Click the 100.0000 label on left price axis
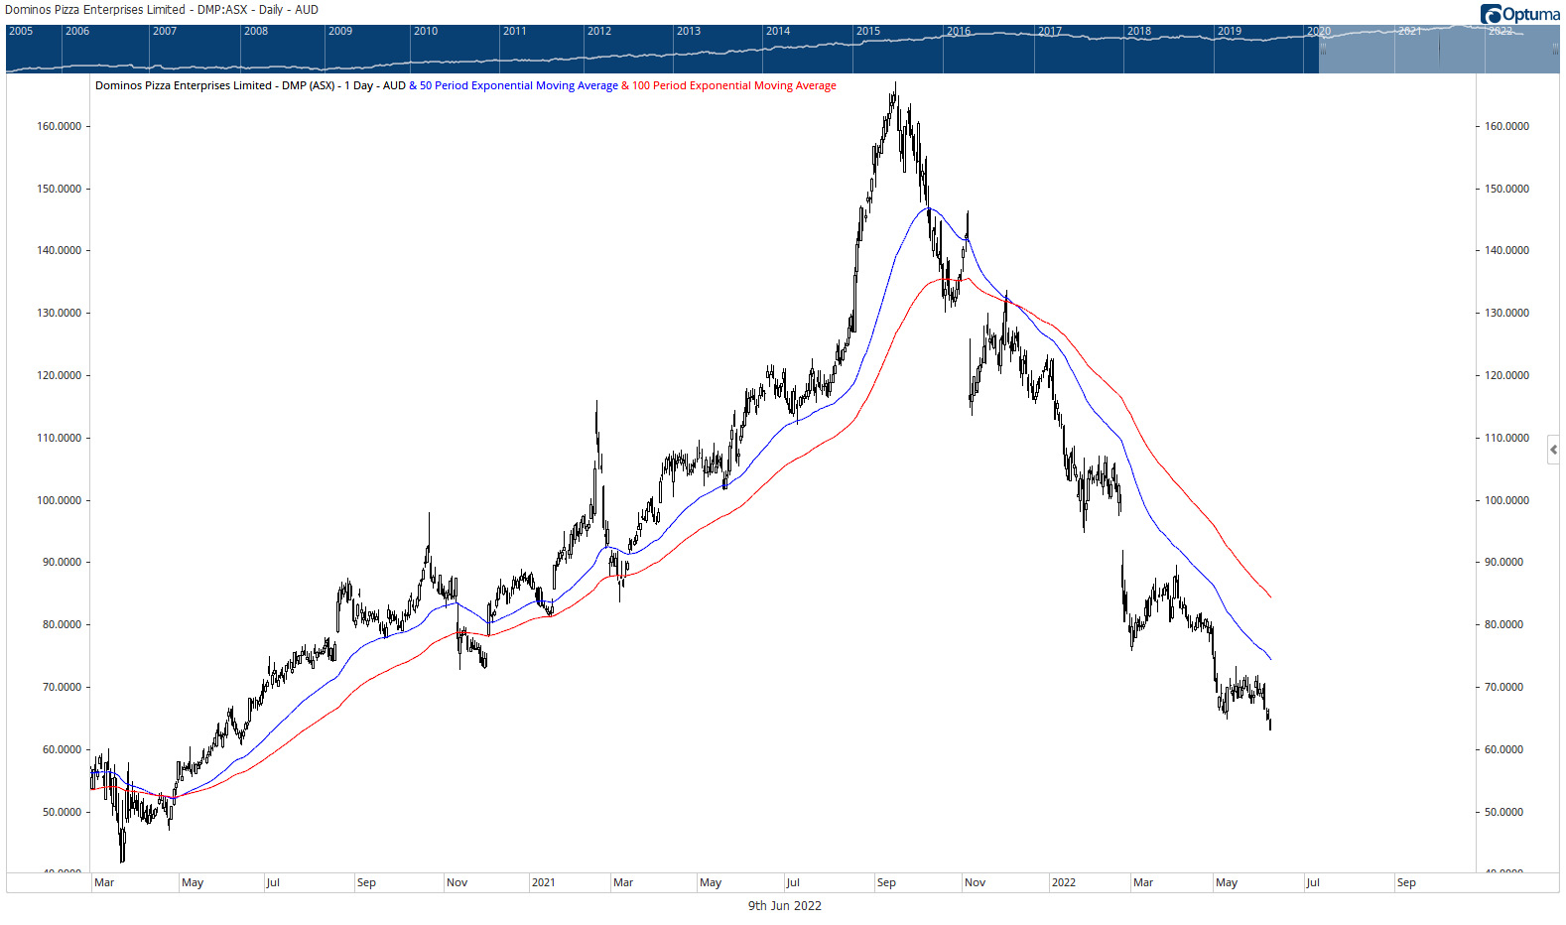This screenshot has width=1566, height=925. tap(59, 500)
